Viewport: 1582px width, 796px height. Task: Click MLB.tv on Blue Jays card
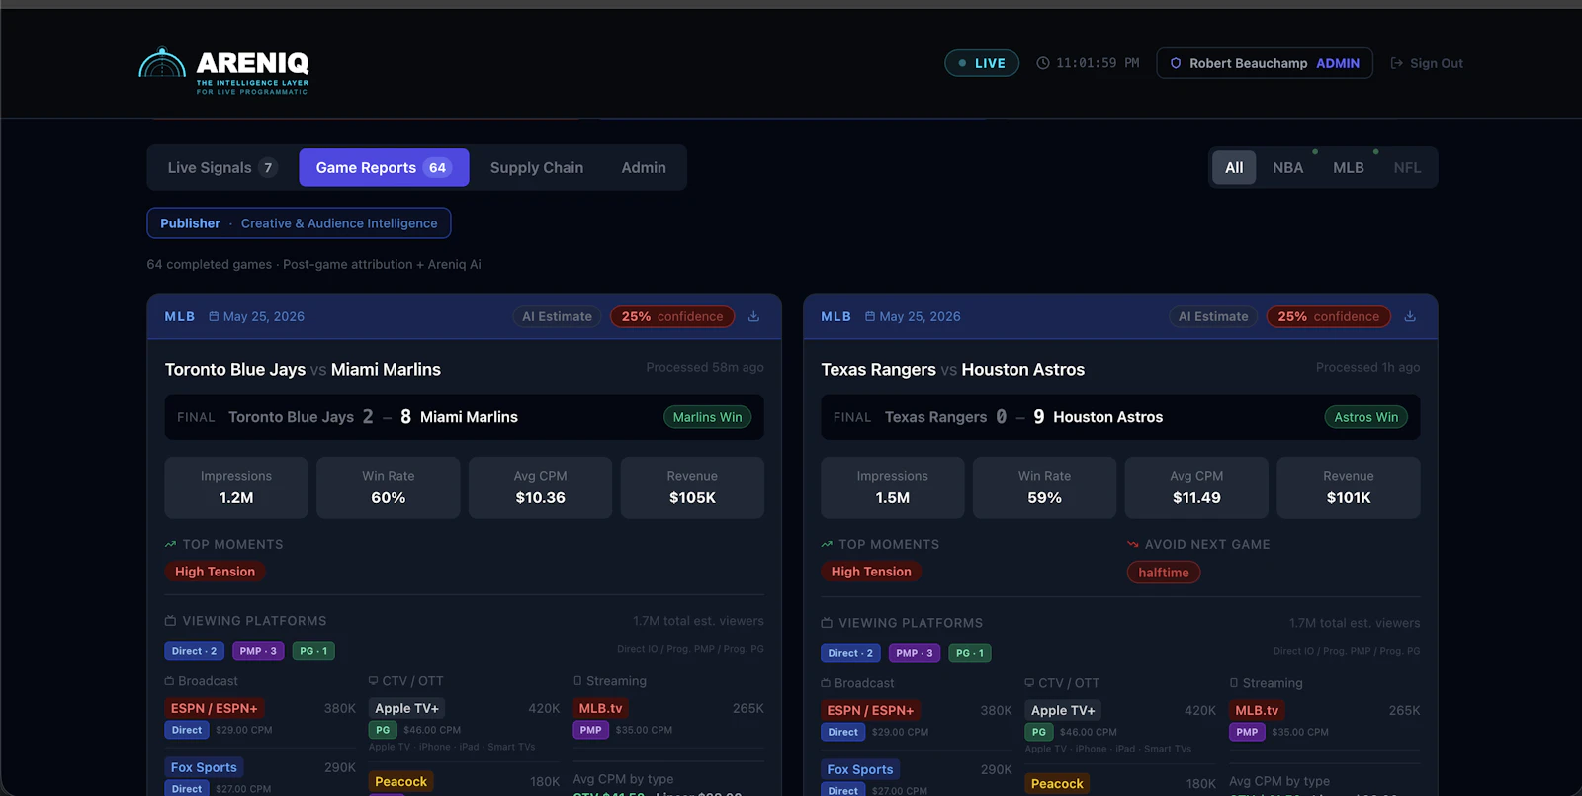pos(600,708)
